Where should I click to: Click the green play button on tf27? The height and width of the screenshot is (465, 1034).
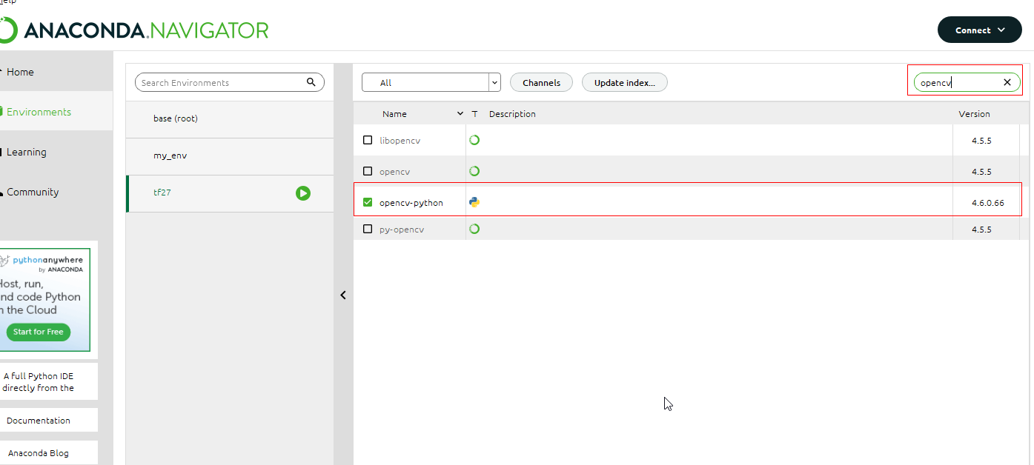coord(303,193)
